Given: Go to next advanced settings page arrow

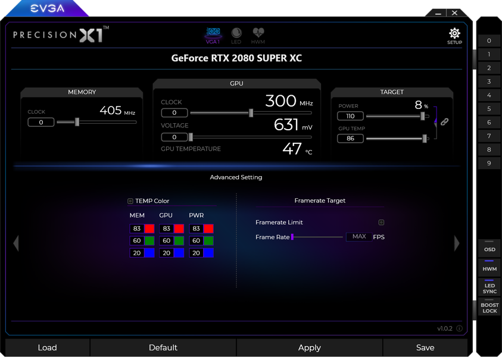Looking at the screenshot, I should [457, 243].
